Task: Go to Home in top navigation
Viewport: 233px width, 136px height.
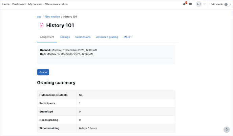Action: coord(6,4)
